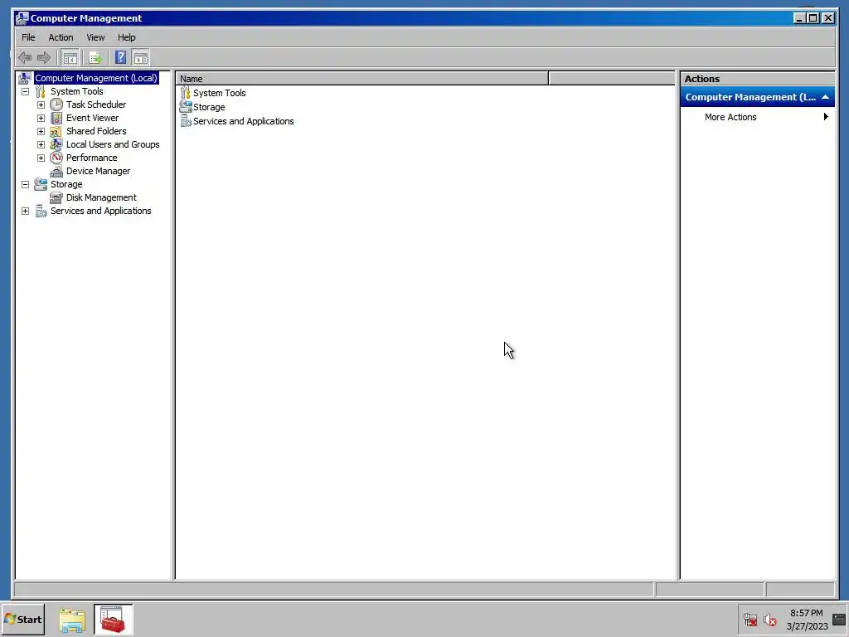Expand the Services and Applications node
Screen dimensions: 849x637
click(x=26, y=211)
